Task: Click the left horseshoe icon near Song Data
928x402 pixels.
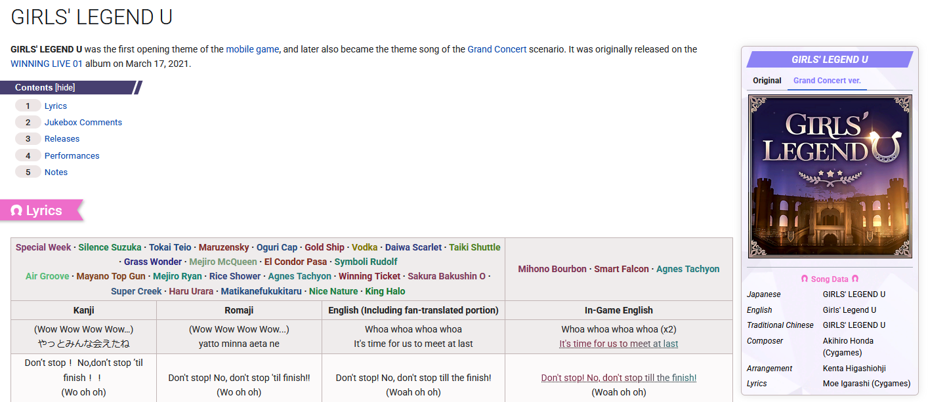Action: point(805,279)
